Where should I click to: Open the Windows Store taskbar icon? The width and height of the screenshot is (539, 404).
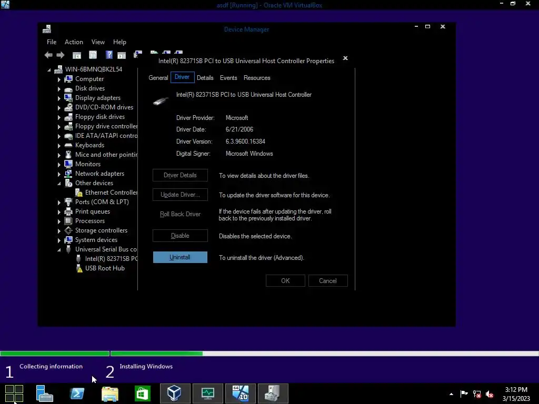[x=142, y=393]
